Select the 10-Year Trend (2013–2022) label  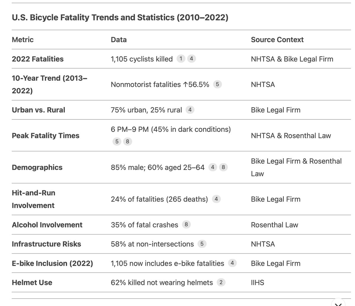[50, 84]
